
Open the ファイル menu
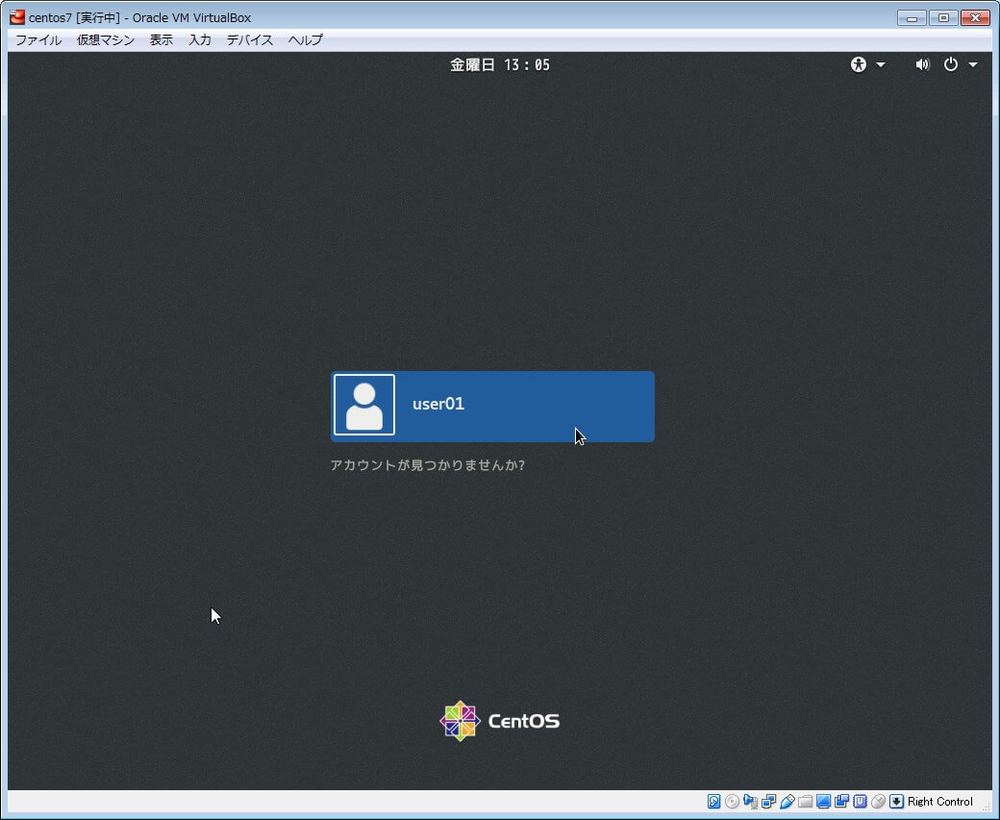pyautogui.click(x=38, y=39)
